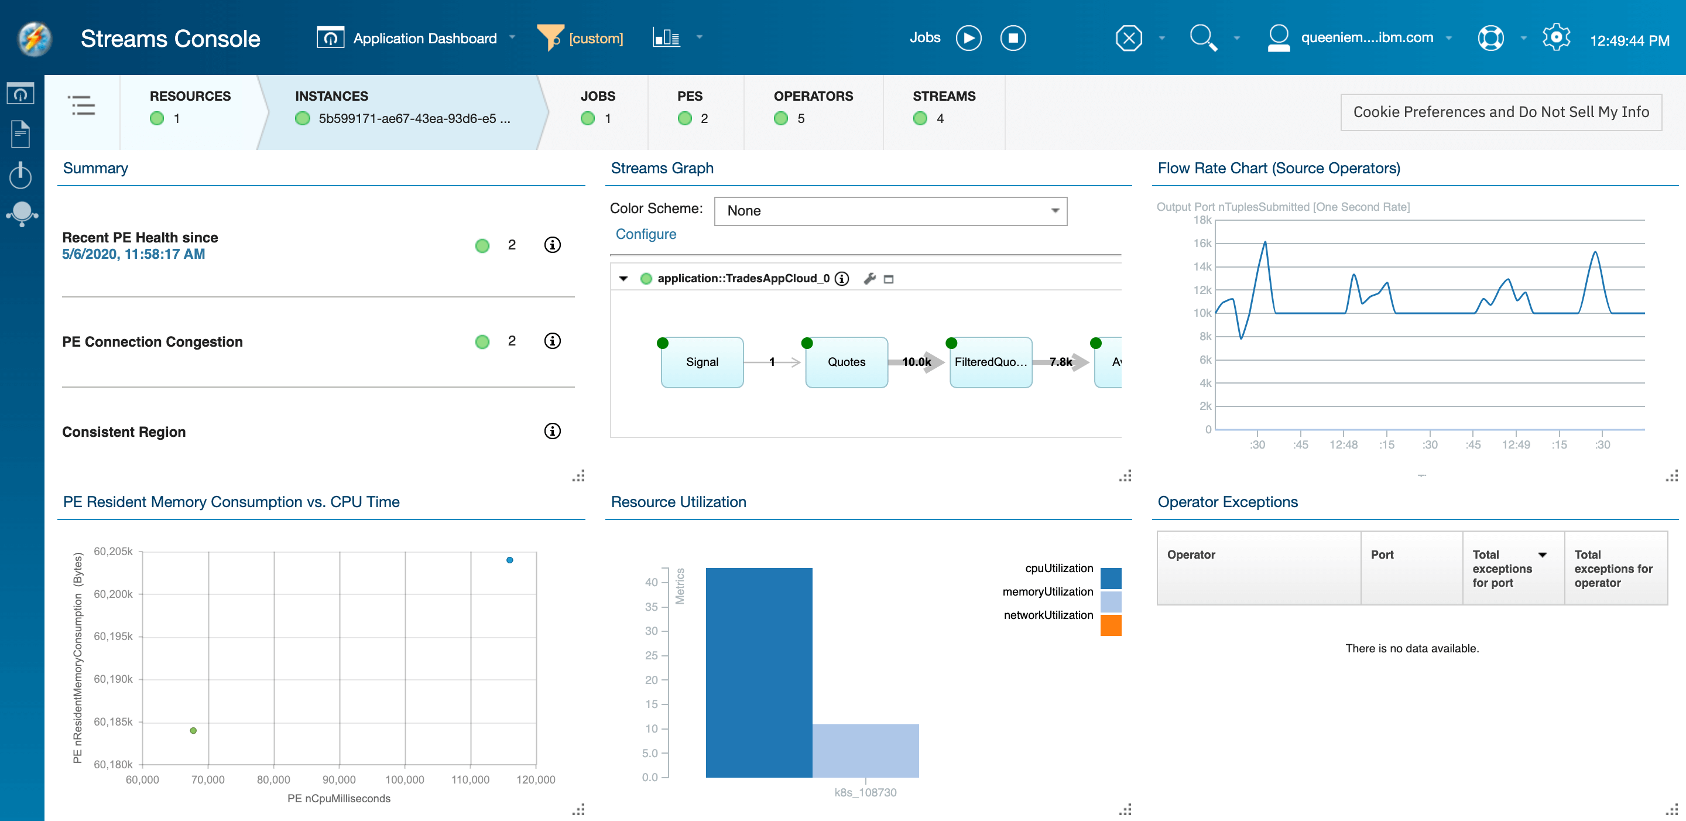1686x821 pixels.
Task: Expand the Application Dashboard dropdown arrow
Action: 512,37
